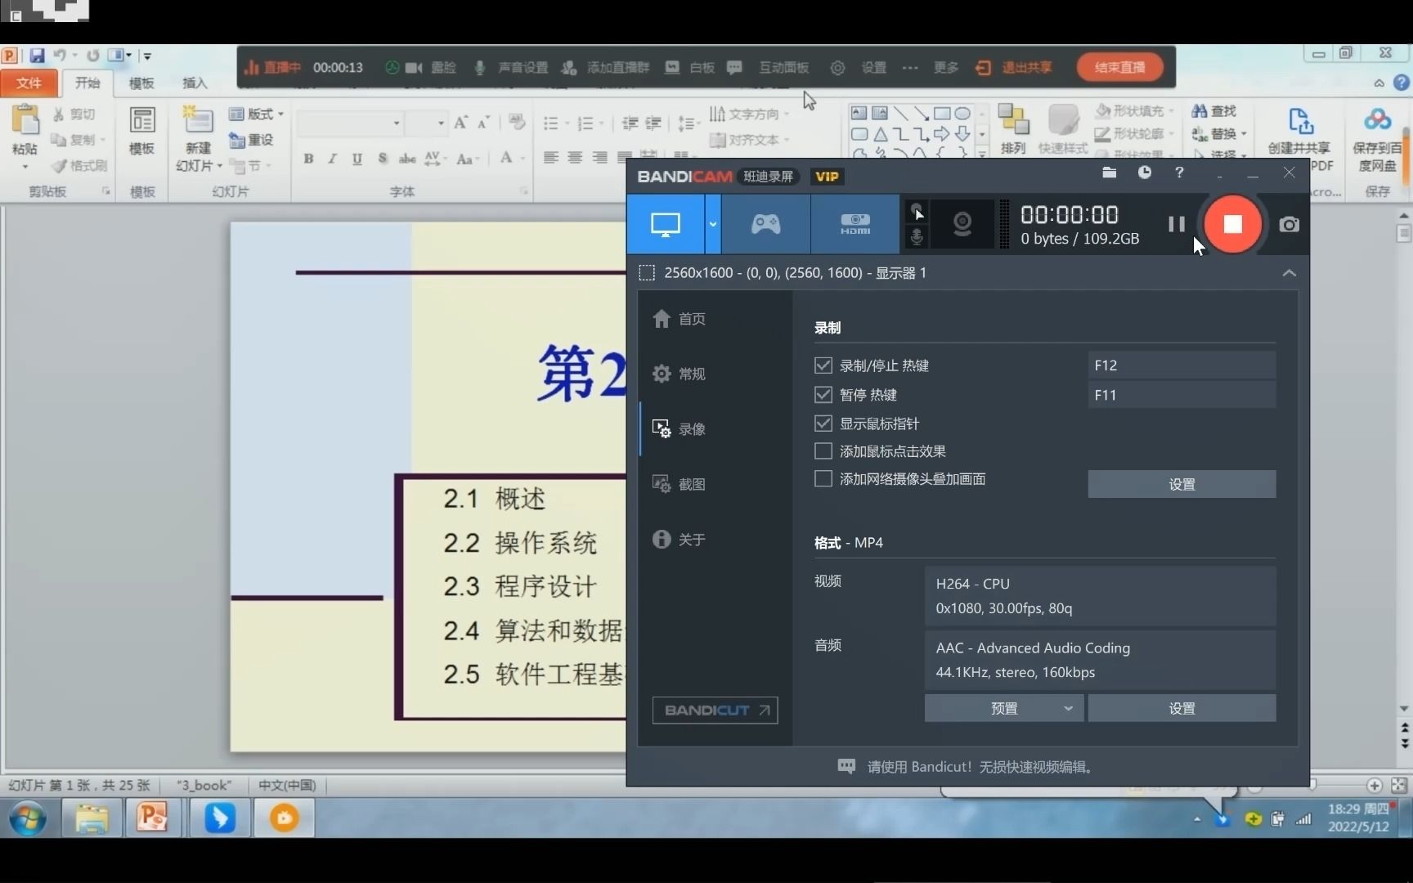The image size is (1413, 883).
Task: Open Bandicam webcam overlay icon
Action: click(x=962, y=224)
